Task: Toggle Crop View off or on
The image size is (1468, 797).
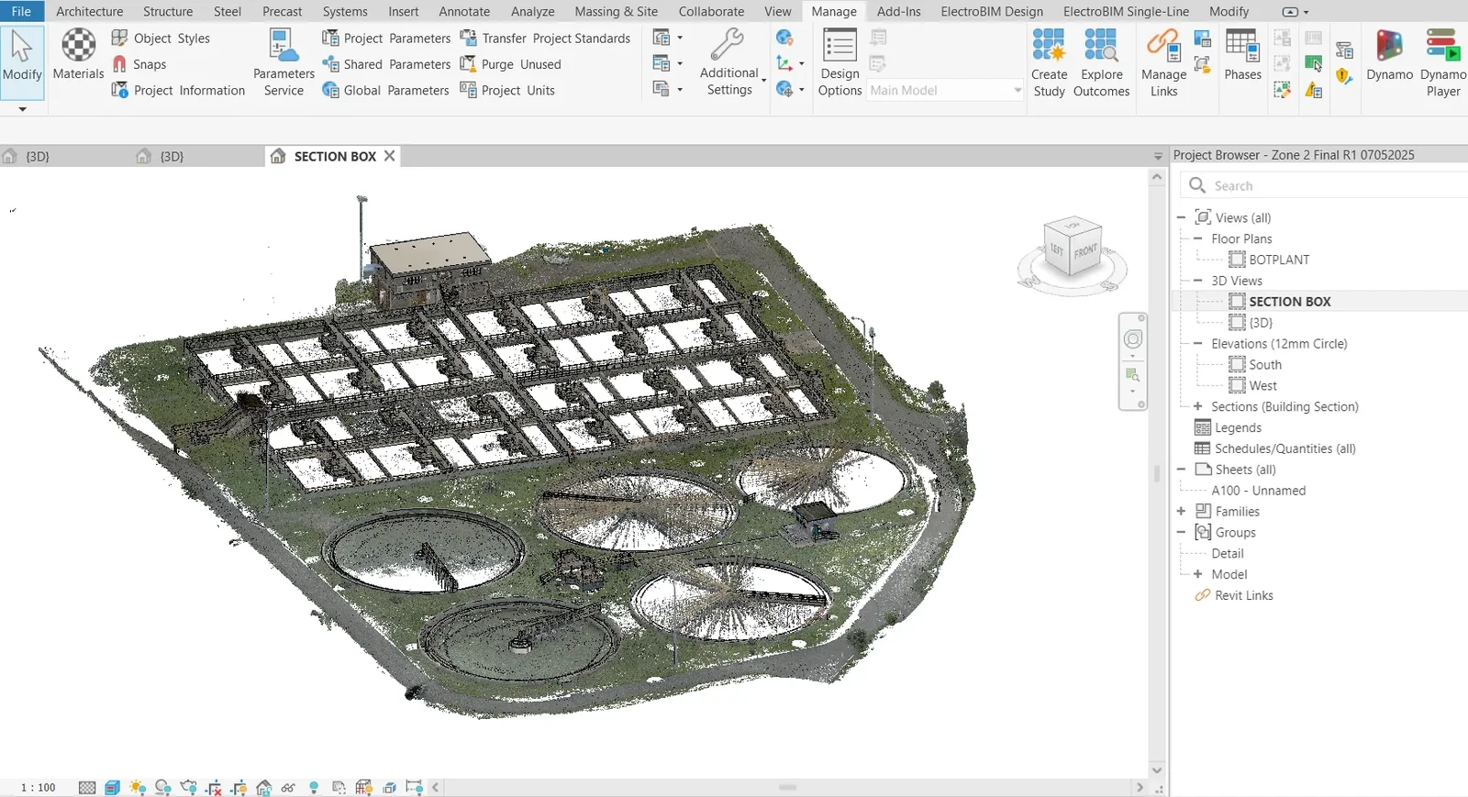Action: [x=214, y=788]
